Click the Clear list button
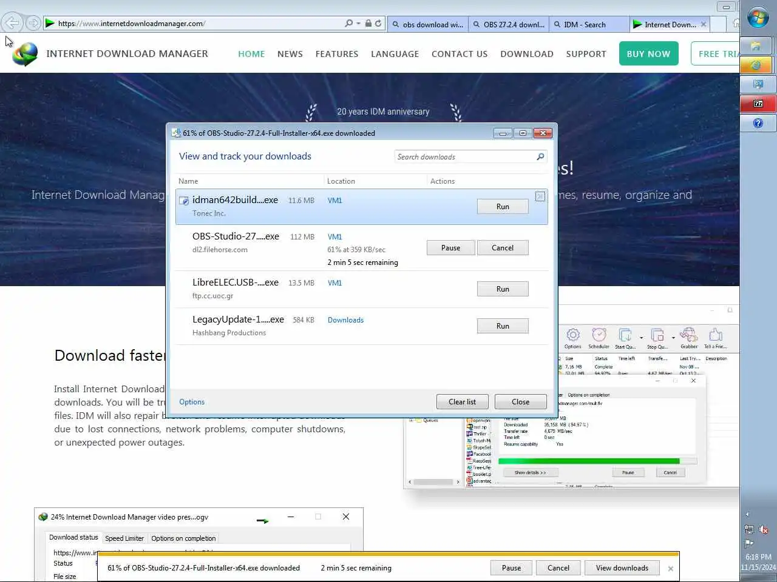Viewport: 777px width, 582px height. 462,402
